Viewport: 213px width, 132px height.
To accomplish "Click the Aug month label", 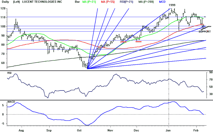I will click(x=21, y=130).
